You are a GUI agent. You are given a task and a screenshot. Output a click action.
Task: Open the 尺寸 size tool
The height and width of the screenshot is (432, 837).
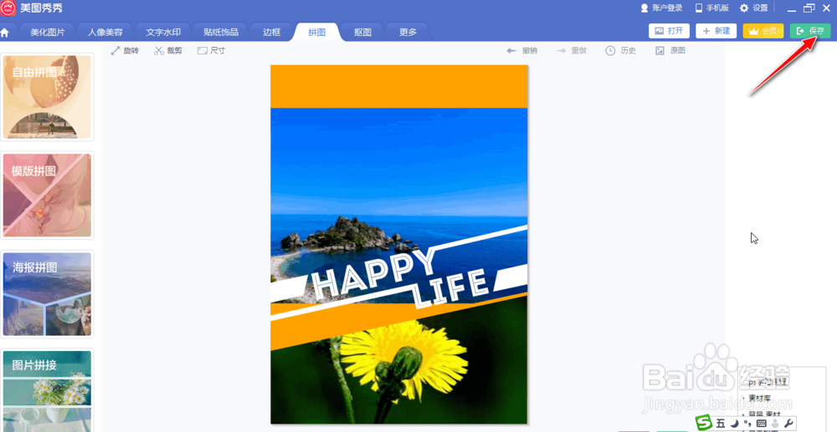point(212,51)
